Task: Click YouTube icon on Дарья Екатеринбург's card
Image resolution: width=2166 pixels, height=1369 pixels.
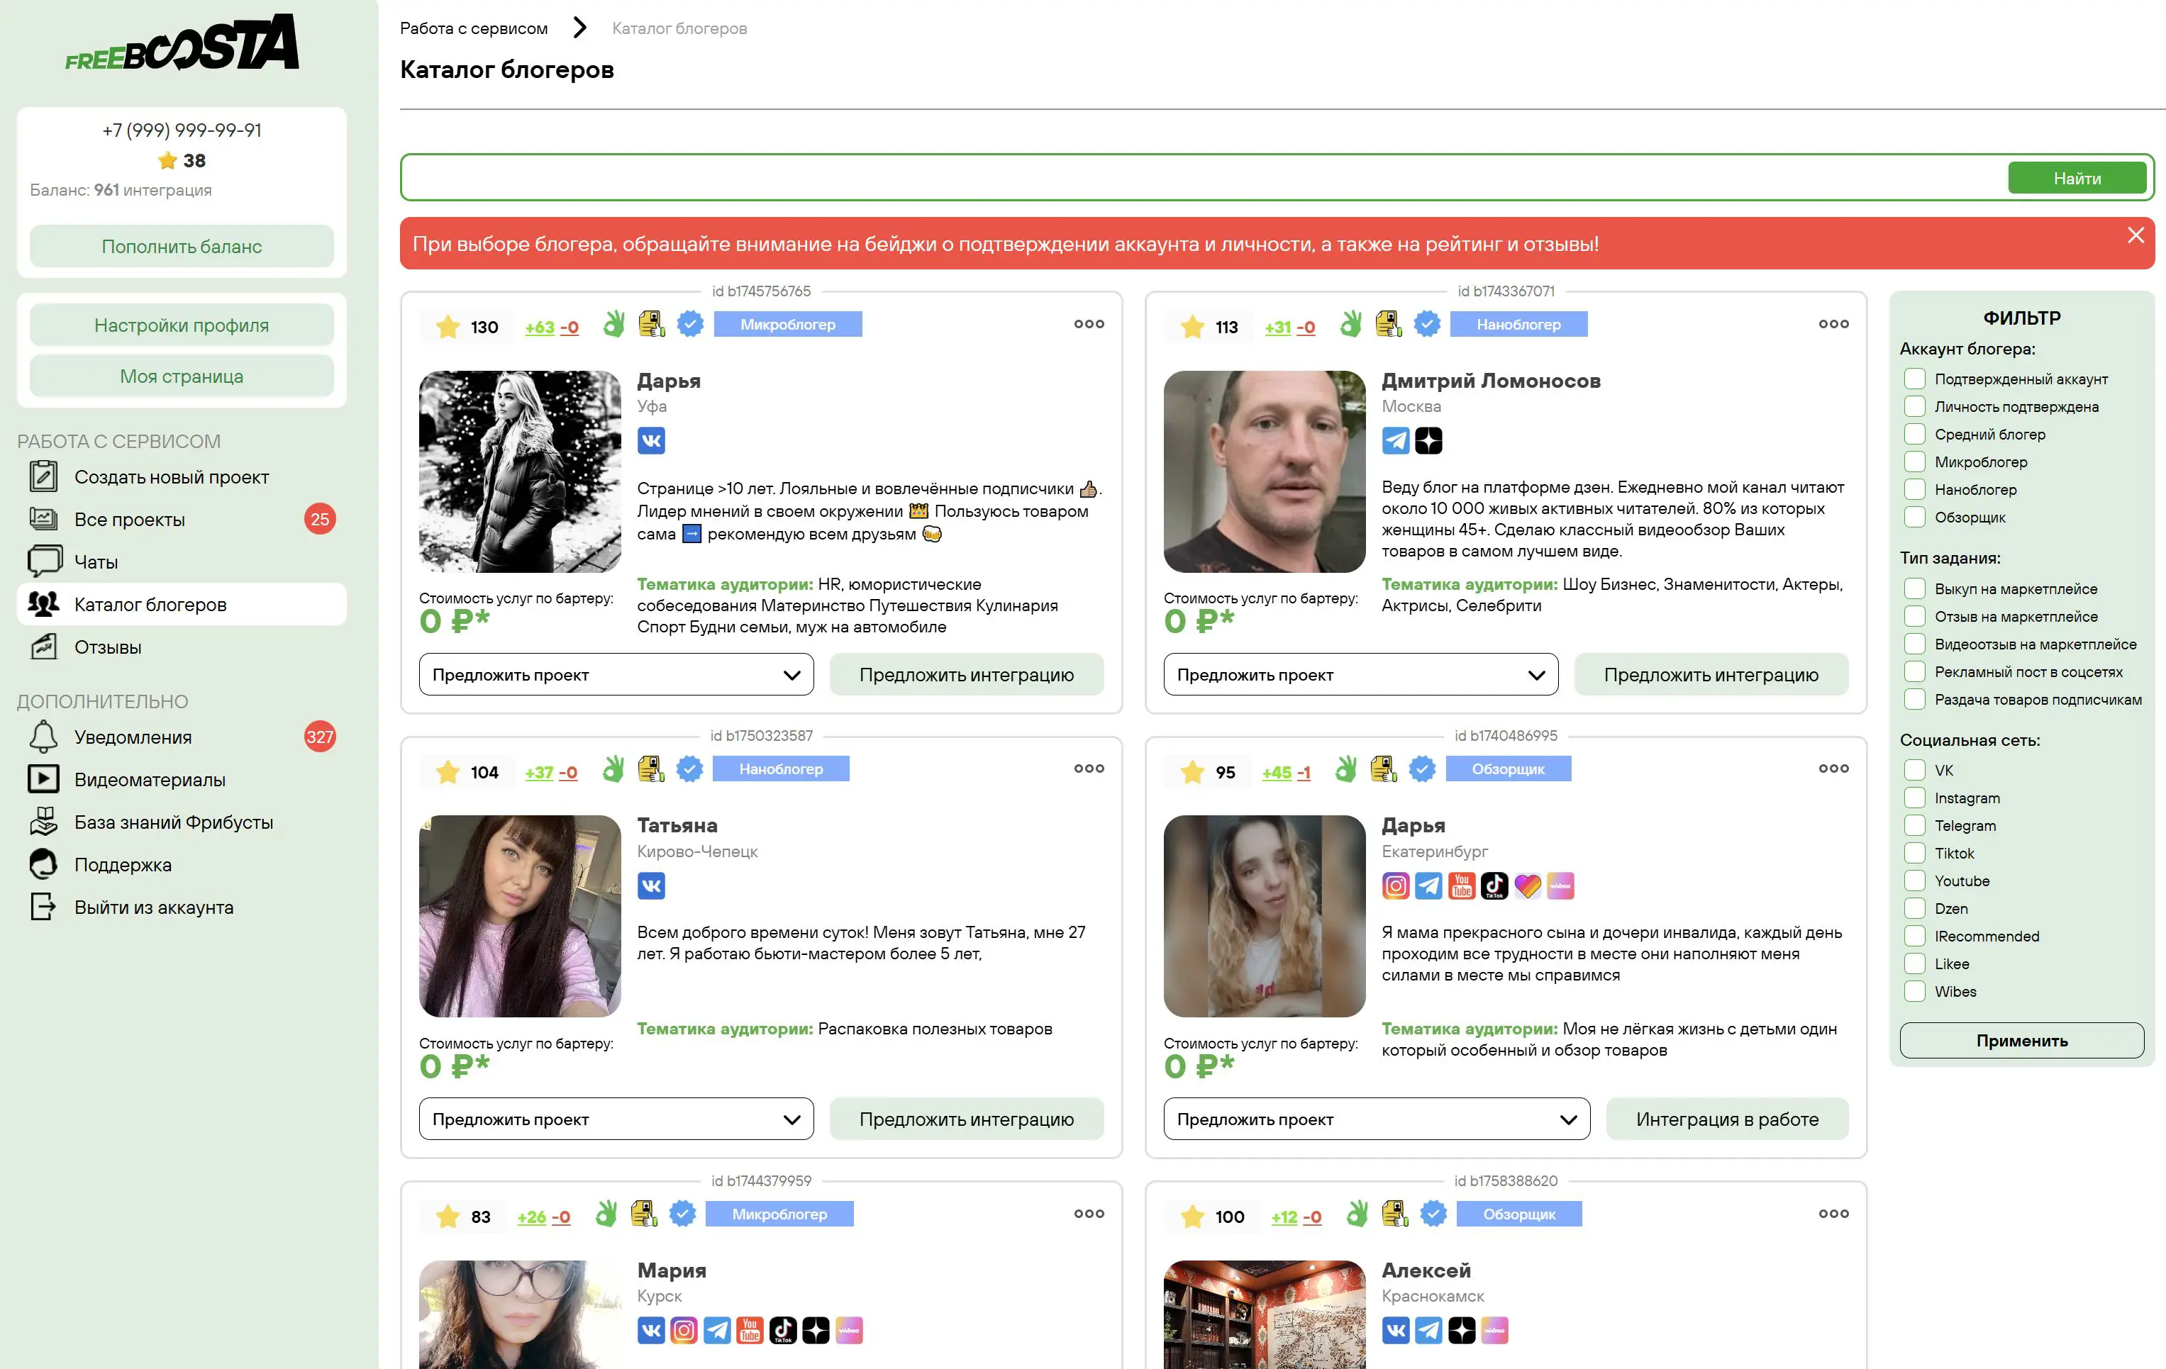Action: click(1462, 885)
